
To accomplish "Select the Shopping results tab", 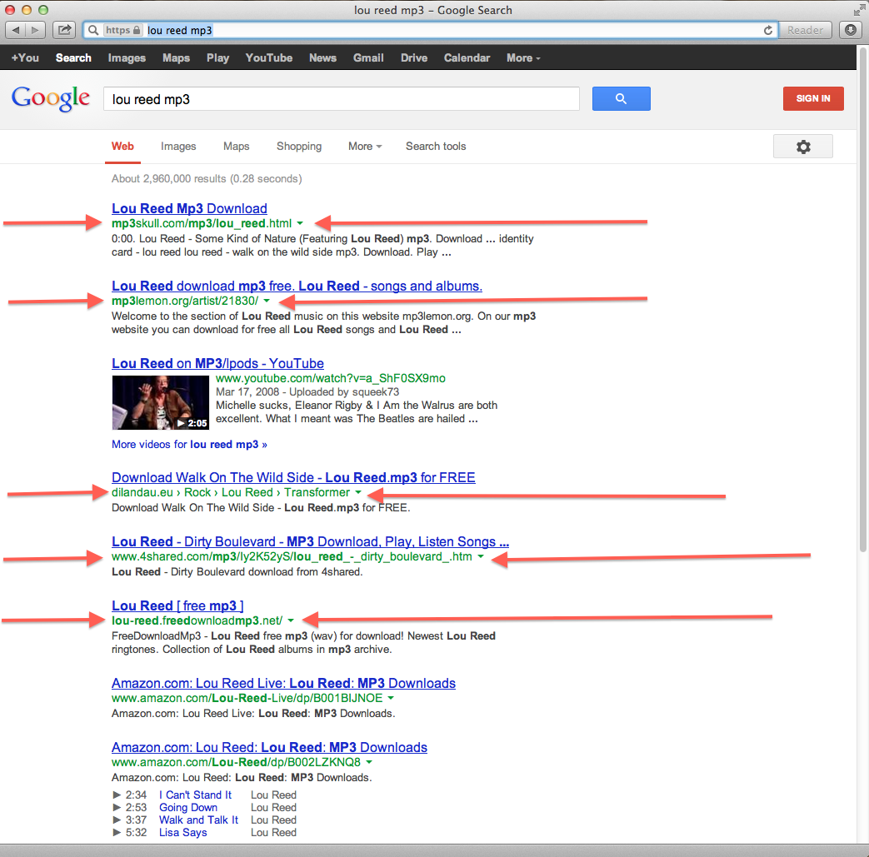I will 298,147.
